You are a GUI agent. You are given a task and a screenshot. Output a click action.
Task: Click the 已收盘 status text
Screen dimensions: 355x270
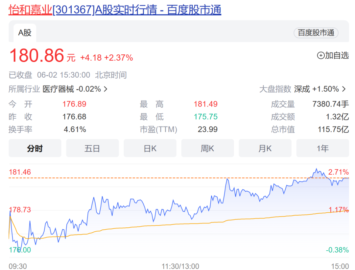[20, 75]
